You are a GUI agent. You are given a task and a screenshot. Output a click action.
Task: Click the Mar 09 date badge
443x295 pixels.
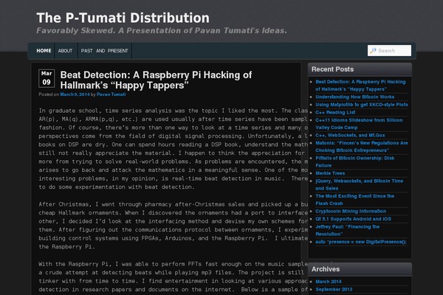click(47, 78)
